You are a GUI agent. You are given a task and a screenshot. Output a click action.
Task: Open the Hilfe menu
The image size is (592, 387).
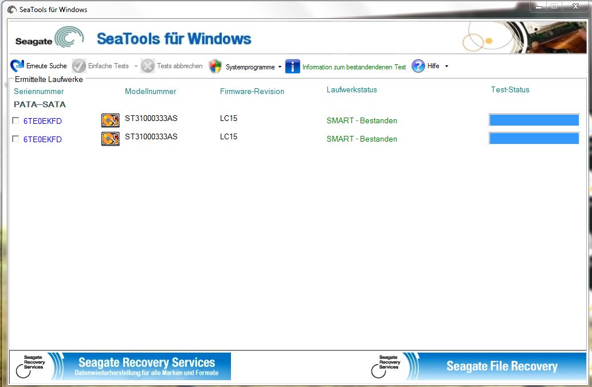click(433, 66)
